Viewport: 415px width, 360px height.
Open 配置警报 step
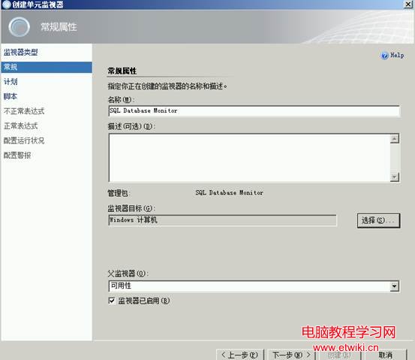(17, 156)
